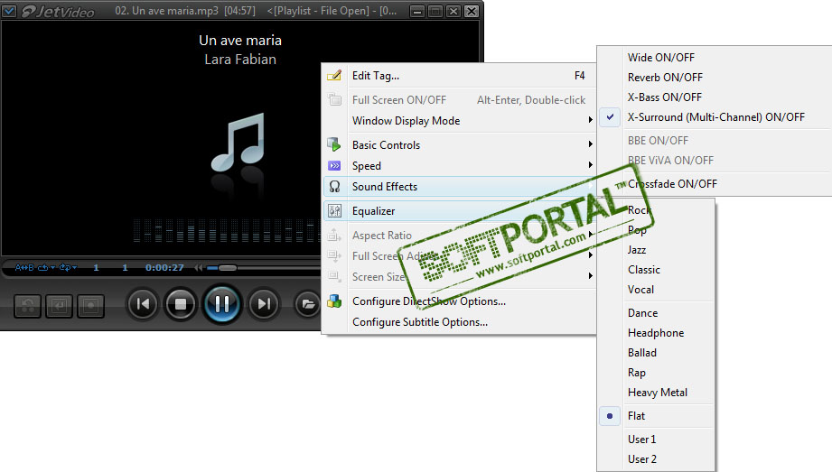The image size is (832, 472).
Task: Choose the Dance preset
Action: pyautogui.click(x=642, y=313)
